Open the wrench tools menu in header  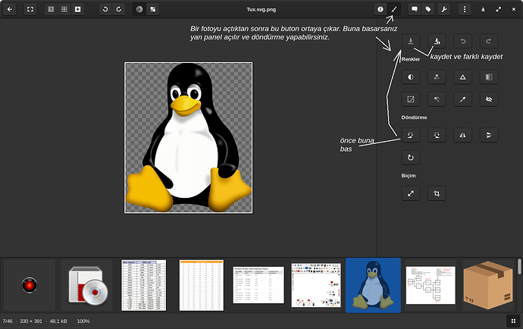(x=443, y=9)
